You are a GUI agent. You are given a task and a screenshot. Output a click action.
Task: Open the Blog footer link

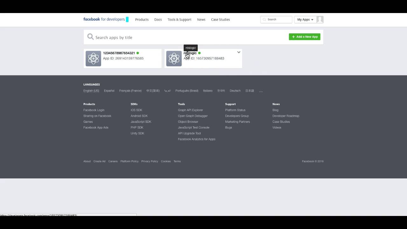pos(275,110)
